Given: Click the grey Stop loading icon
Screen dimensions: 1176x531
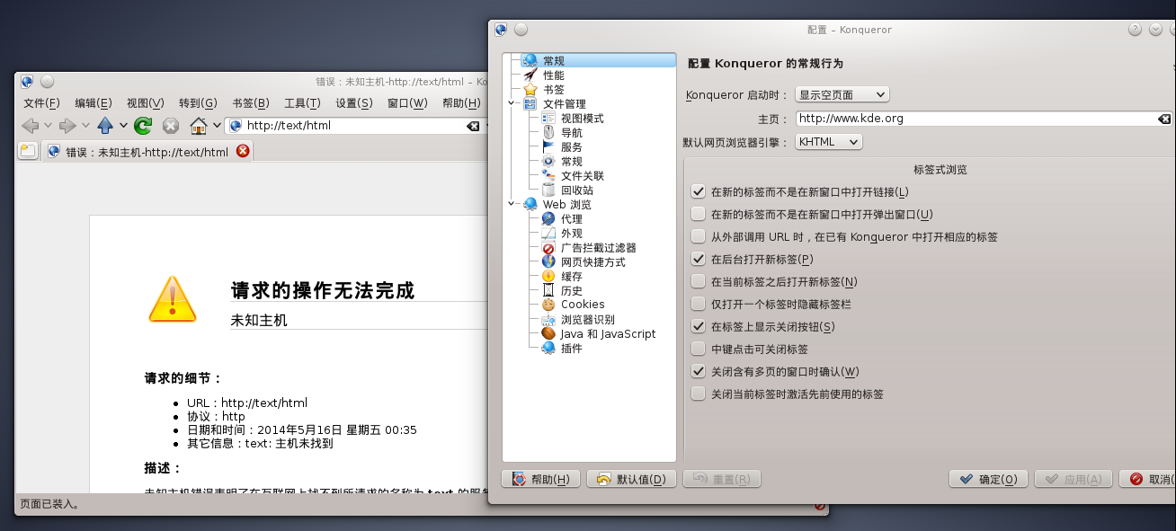Looking at the screenshot, I should click(x=170, y=126).
